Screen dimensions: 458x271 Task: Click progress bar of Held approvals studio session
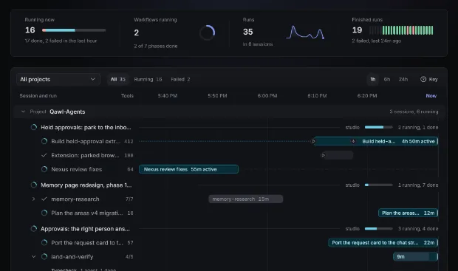[x=379, y=127]
